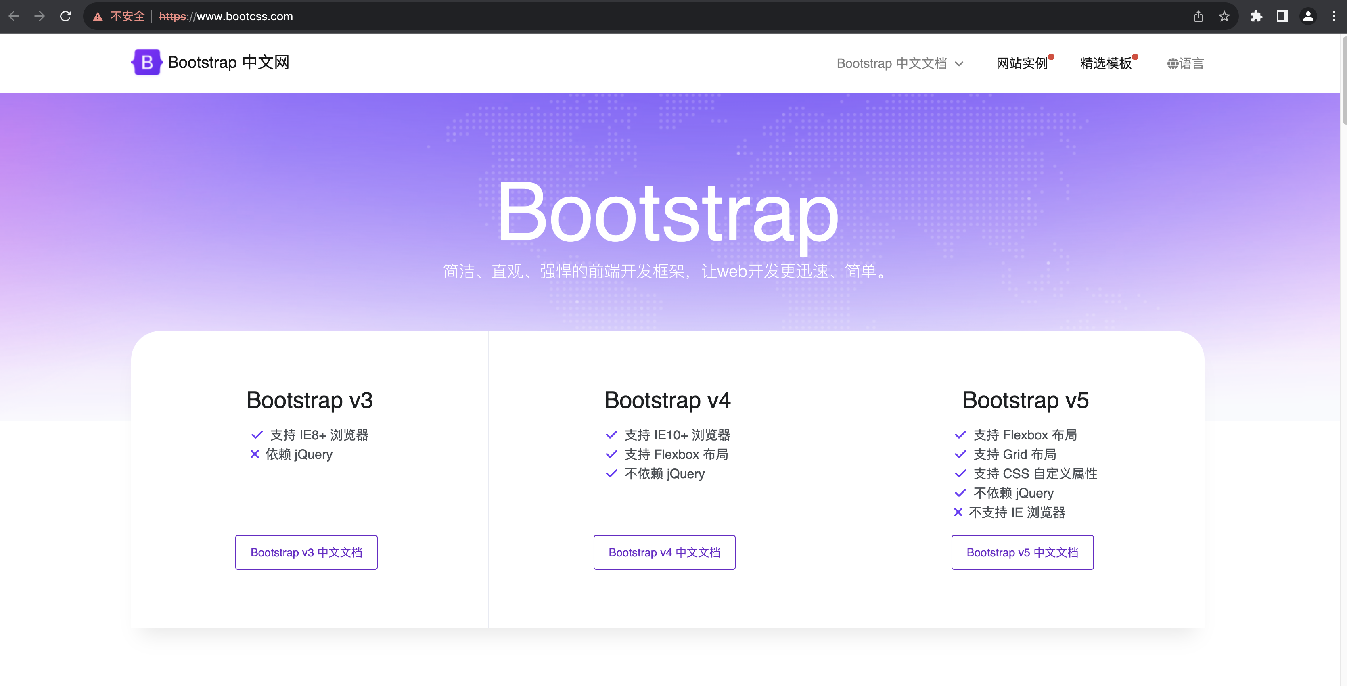Screen dimensions: 1347x686
Task: Click 依赖 jQuery under v3
Action: (299, 454)
